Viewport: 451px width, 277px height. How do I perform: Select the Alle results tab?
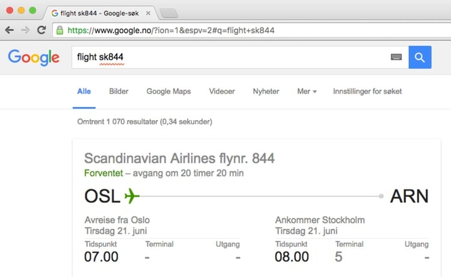pyautogui.click(x=84, y=91)
